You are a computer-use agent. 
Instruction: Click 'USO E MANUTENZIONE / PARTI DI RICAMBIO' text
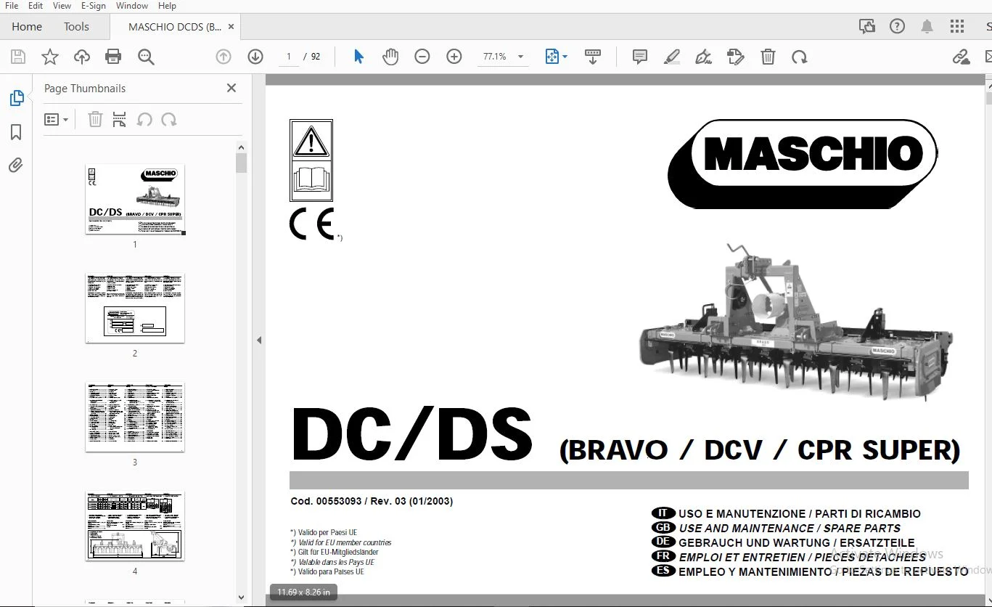point(800,513)
